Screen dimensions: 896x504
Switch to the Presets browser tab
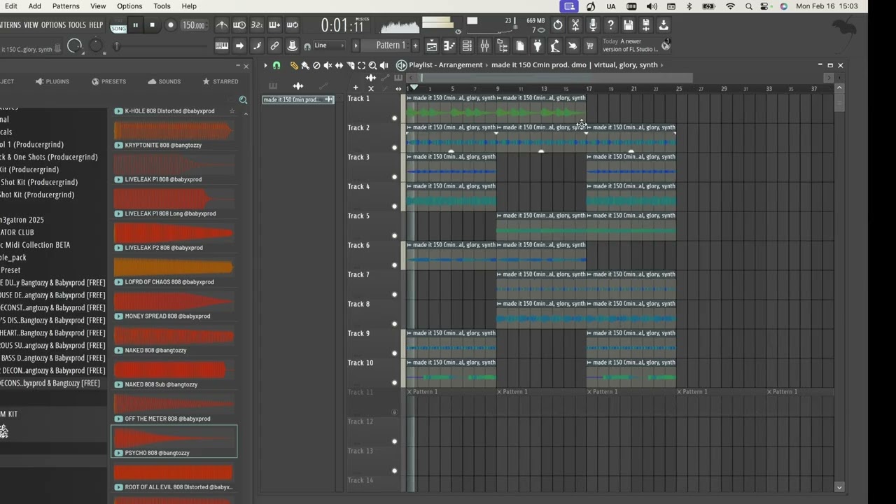pyautogui.click(x=108, y=81)
